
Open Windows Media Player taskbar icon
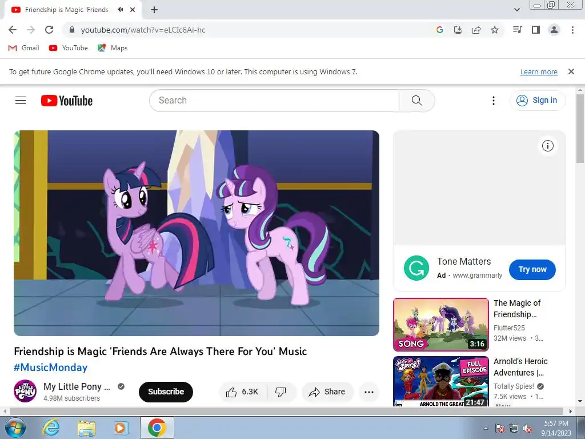[x=121, y=428]
